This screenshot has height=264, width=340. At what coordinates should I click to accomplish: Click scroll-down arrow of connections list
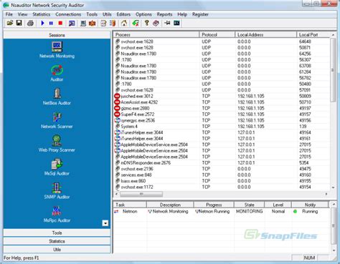[x=333, y=187]
